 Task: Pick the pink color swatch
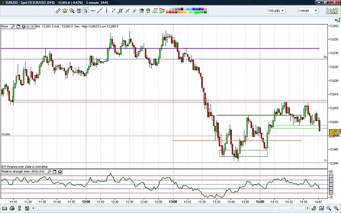pyautogui.click(x=206, y=9)
